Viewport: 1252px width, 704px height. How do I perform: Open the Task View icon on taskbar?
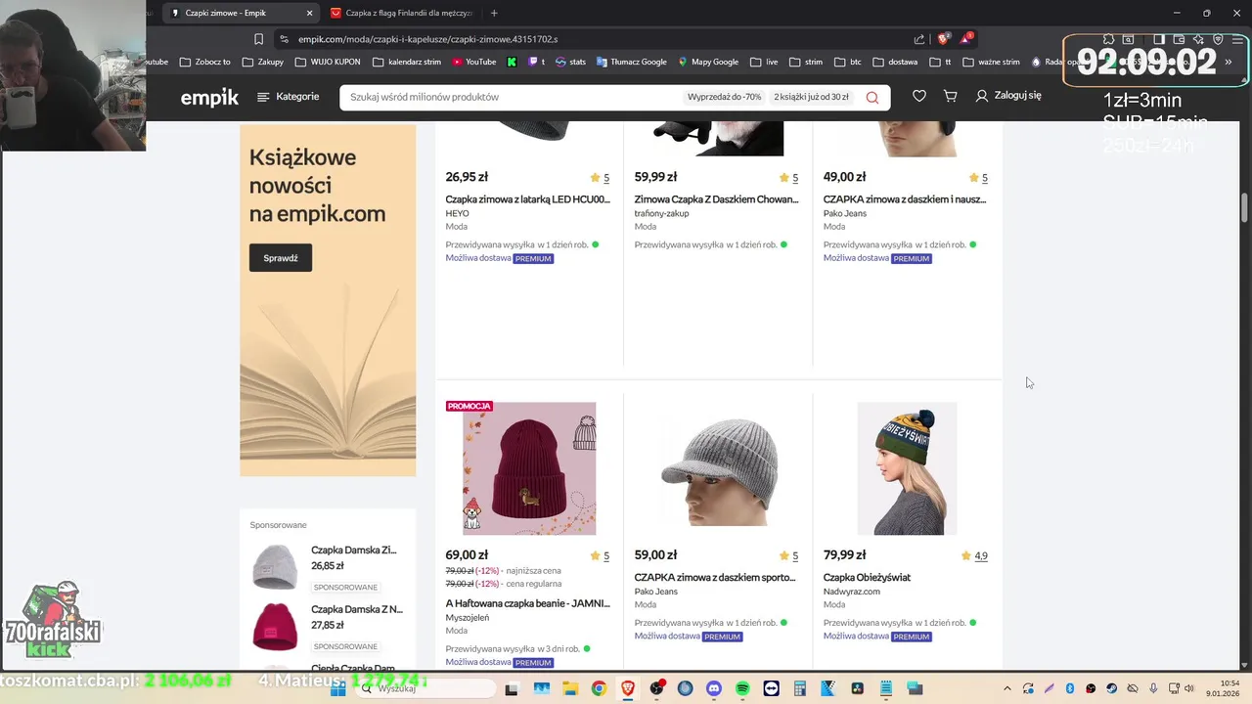click(x=511, y=689)
